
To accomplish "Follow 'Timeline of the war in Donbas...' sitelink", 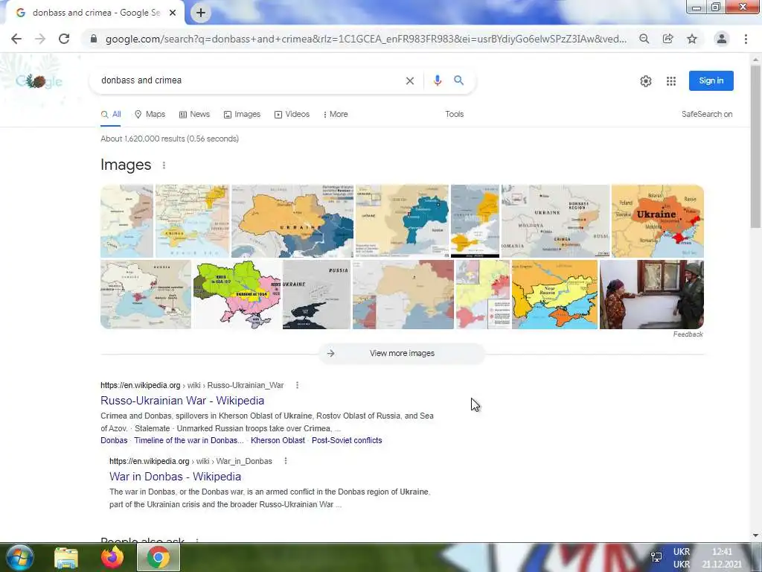I will click(189, 441).
